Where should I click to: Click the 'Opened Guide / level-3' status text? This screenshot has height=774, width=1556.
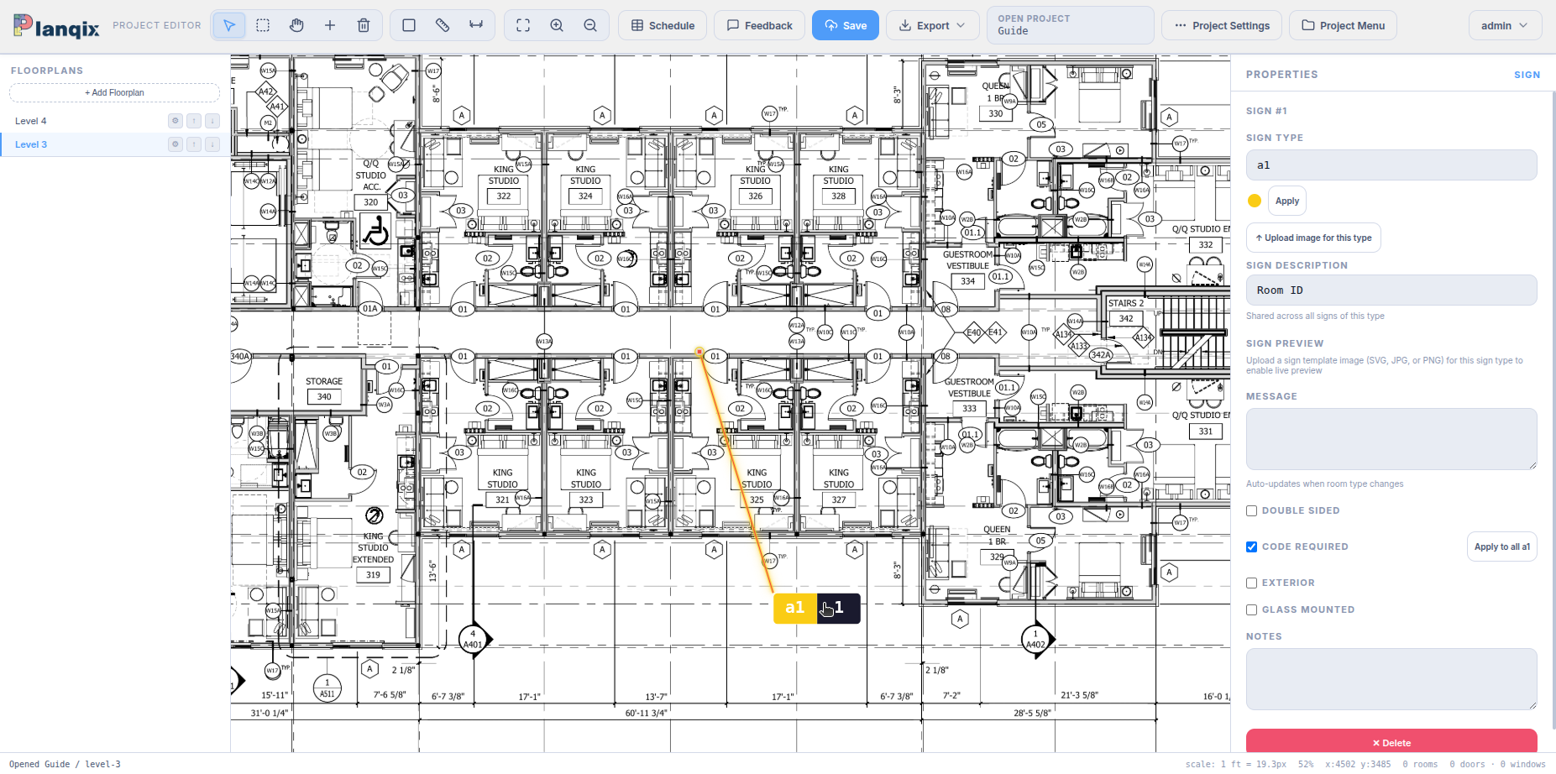tap(65, 764)
